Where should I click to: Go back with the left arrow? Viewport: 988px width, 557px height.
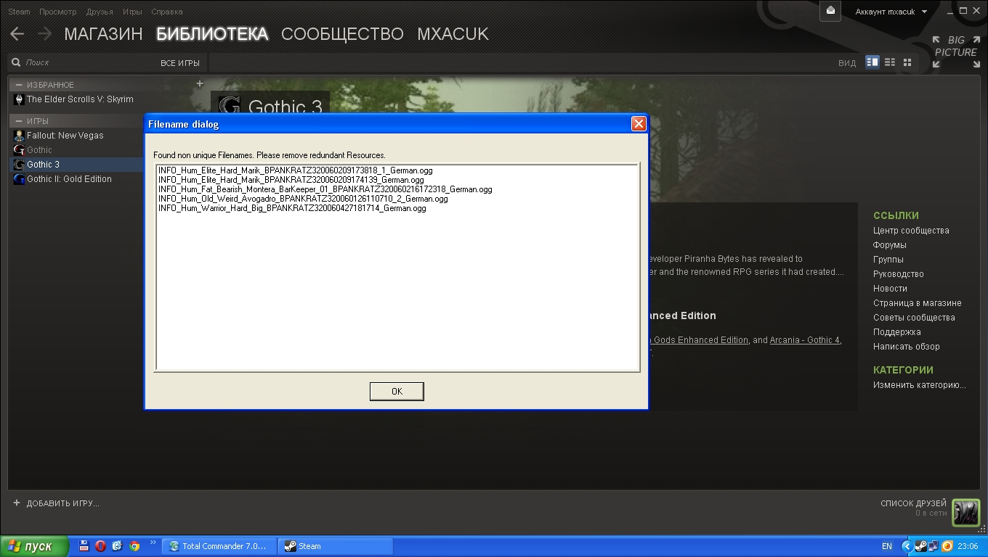coord(17,34)
